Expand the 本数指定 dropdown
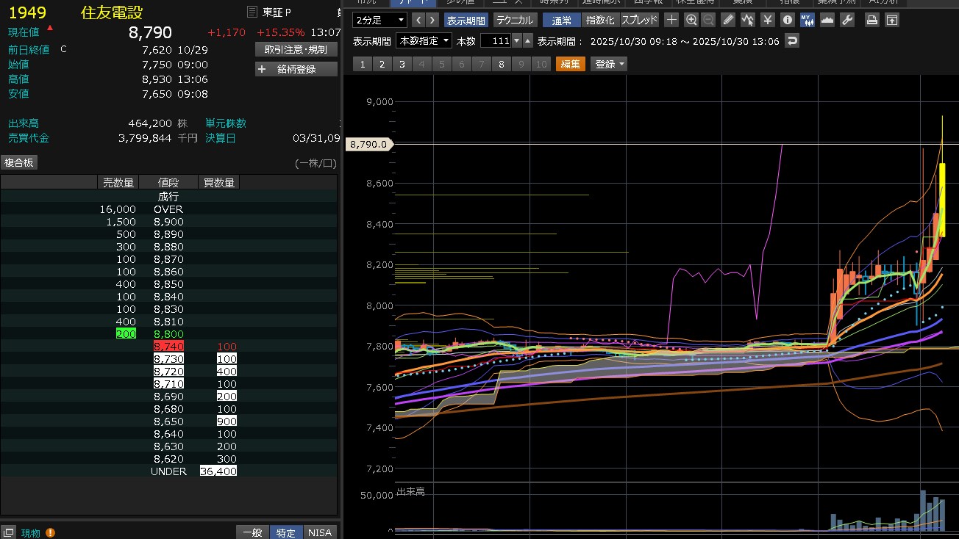The image size is (959, 539). [424, 41]
